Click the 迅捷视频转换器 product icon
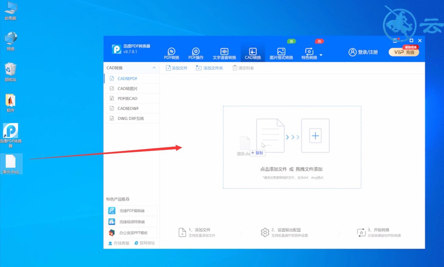Image resolution: width=444 pixels, height=267 pixels. click(112, 222)
